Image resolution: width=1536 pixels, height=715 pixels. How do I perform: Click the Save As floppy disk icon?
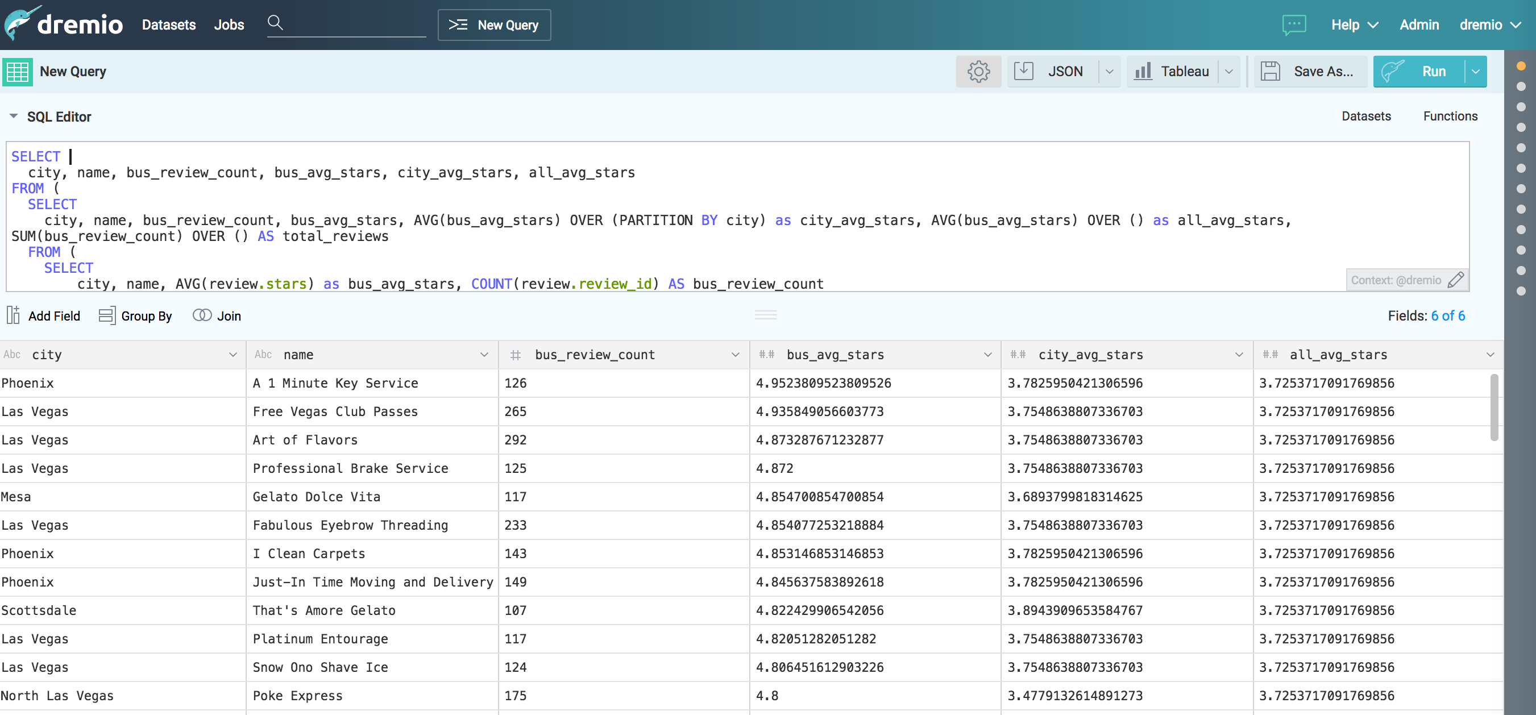(1270, 71)
